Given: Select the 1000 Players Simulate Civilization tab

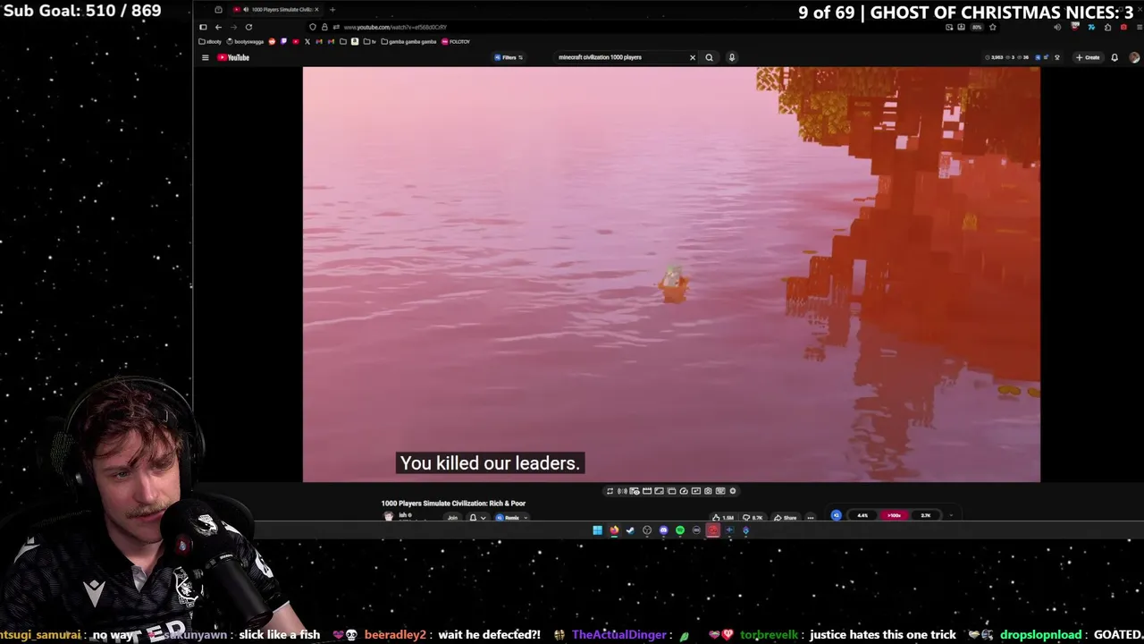Looking at the screenshot, I should (275, 9).
